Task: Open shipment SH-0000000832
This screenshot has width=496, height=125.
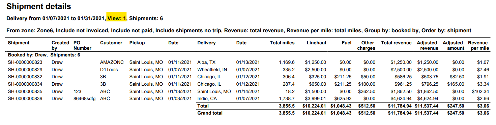Action: [25, 77]
